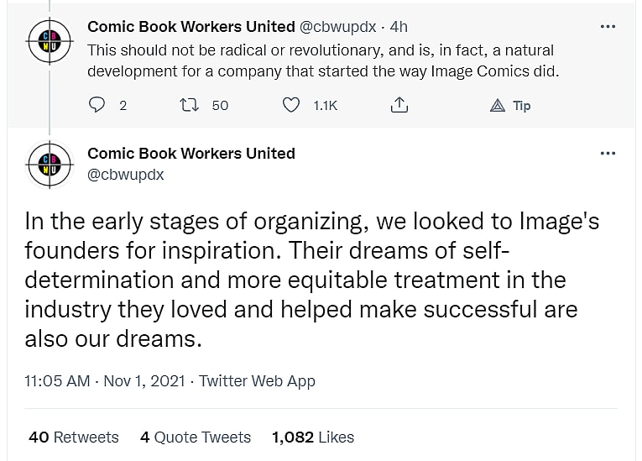Open Comic Book Workers United name in top tweet
Image resolution: width=642 pixels, height=461 pixels.
point(191,27)
